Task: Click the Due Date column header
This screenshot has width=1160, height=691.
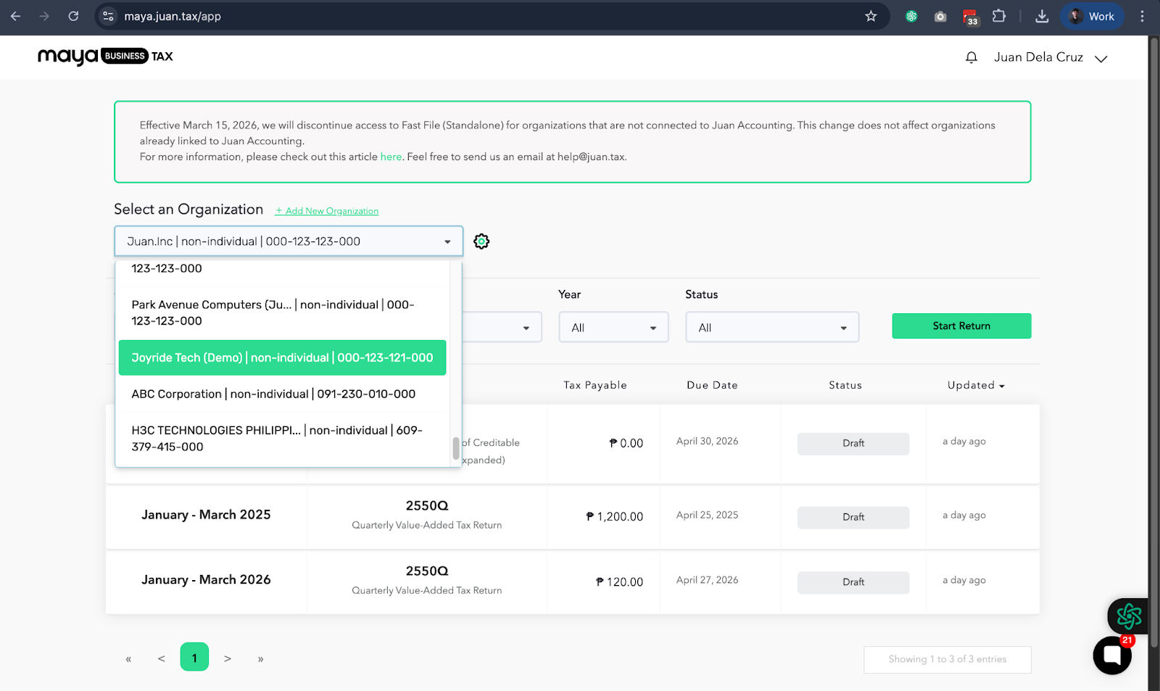Action: (712, 385)
